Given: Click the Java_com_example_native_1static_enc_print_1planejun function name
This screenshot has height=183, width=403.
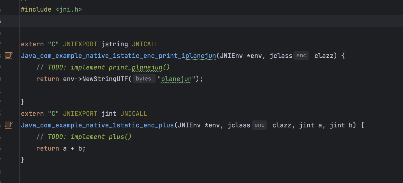Looking at the screenshot, I should coord(118,56).
